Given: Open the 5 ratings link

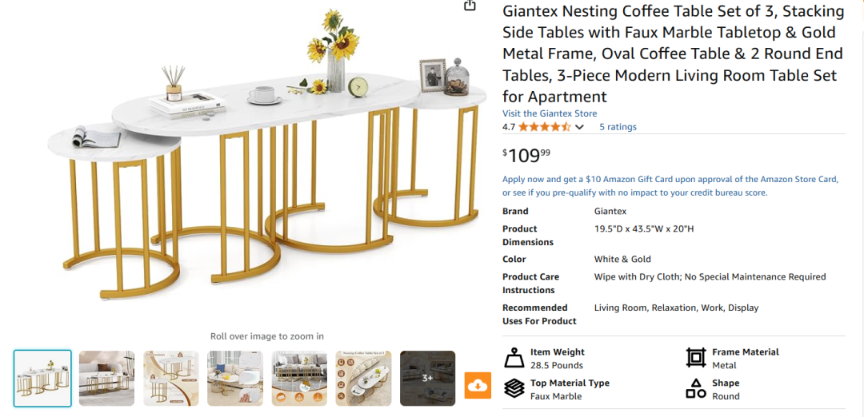Looking at the screenshot, I should pos(618,127).
